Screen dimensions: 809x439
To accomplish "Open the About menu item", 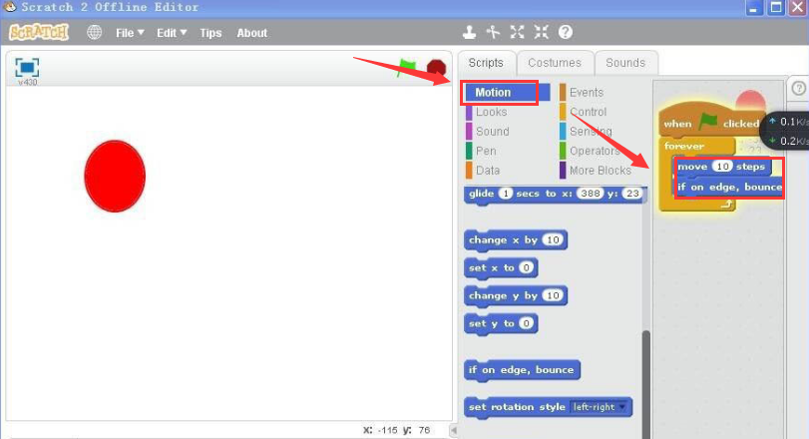I will (251, 33).
